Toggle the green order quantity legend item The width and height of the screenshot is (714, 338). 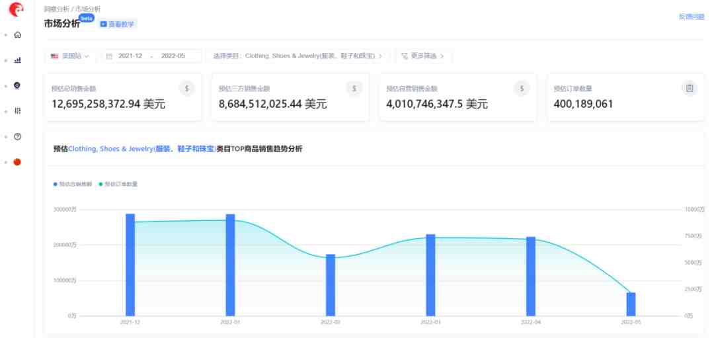point(118,185)
